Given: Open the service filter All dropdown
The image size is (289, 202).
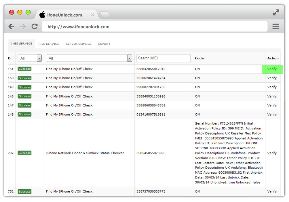Looking at the screenshot, I should point(89,58).
